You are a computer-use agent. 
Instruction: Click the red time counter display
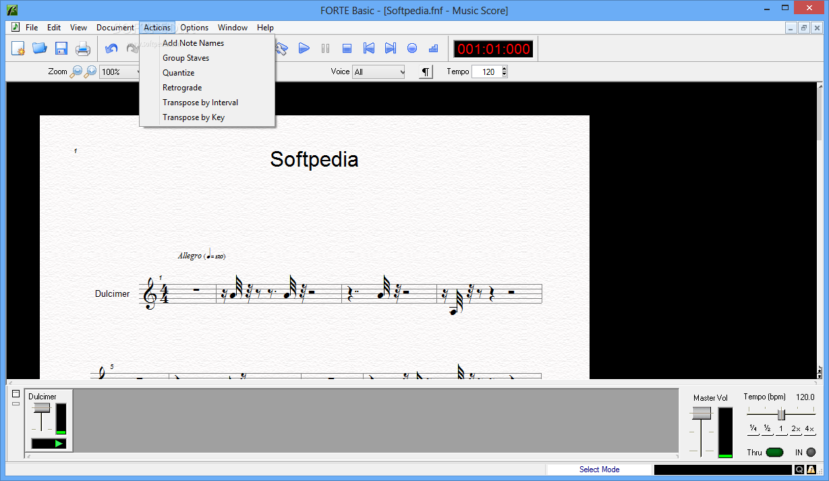(x=494, y=49)
